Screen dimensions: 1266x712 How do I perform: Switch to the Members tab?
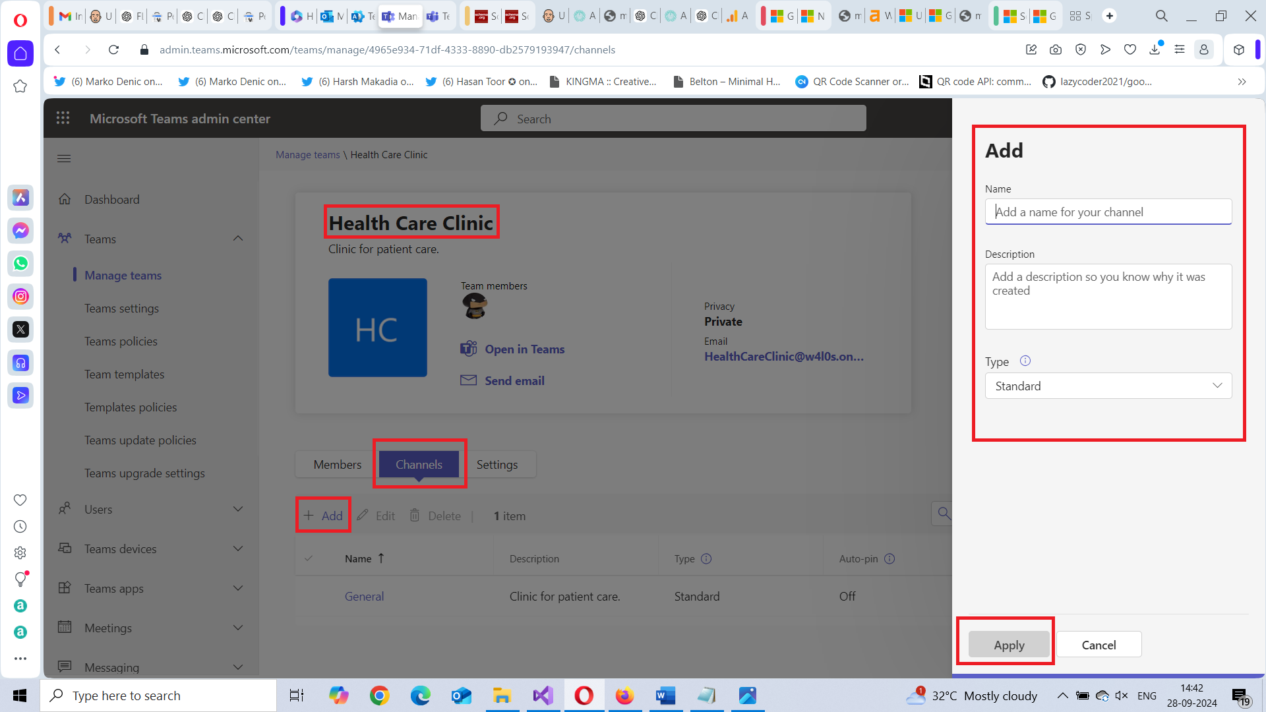337,464
